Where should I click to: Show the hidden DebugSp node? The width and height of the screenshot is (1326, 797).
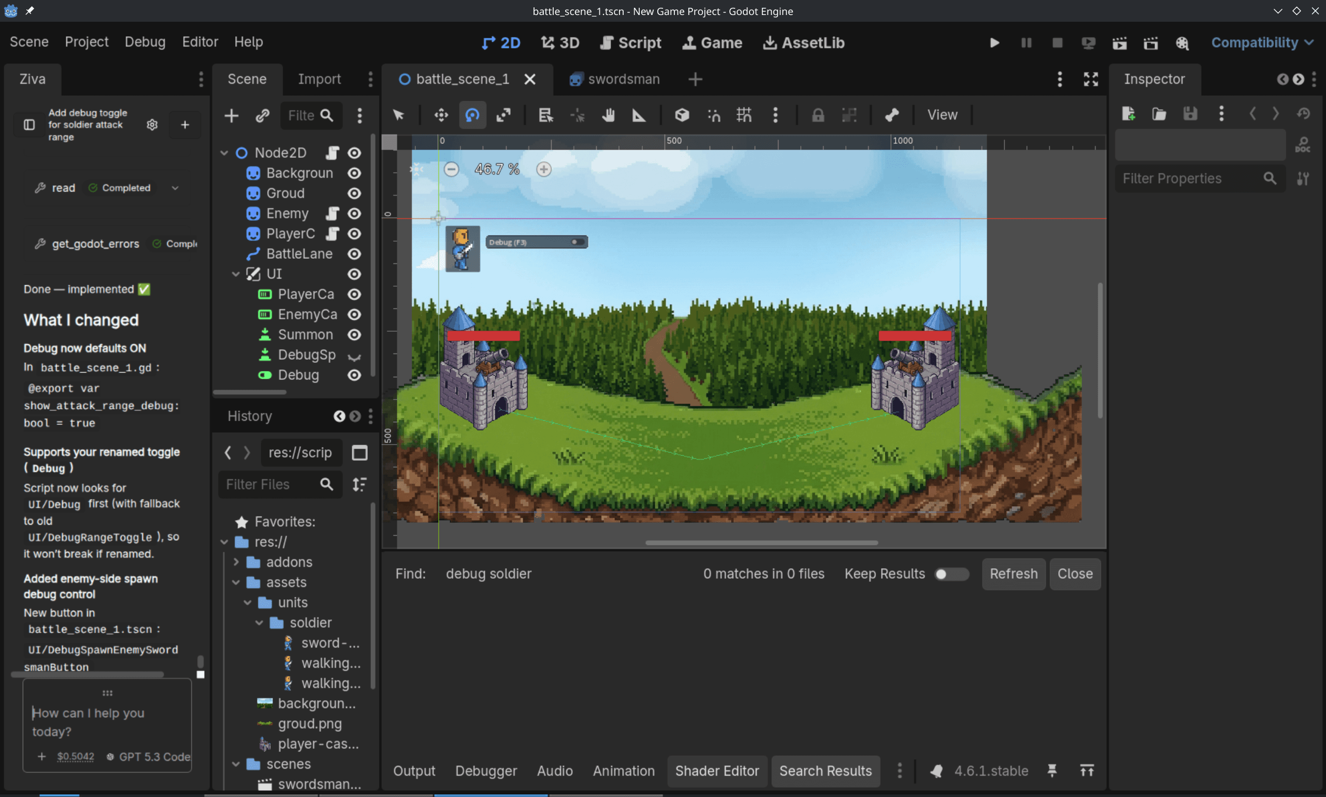(x=354, y=356)
